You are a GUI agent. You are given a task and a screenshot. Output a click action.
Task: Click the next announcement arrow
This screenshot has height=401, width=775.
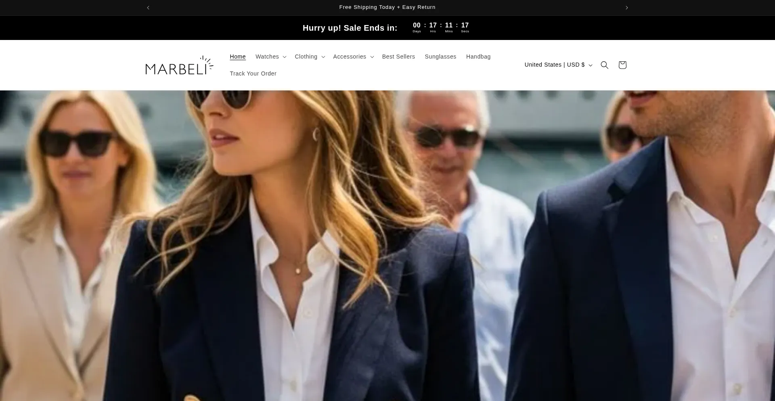coord(626,8)
